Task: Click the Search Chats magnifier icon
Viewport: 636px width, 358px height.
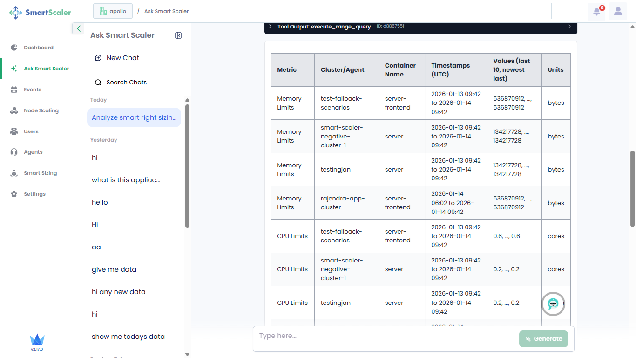Action: click(98, 83)
